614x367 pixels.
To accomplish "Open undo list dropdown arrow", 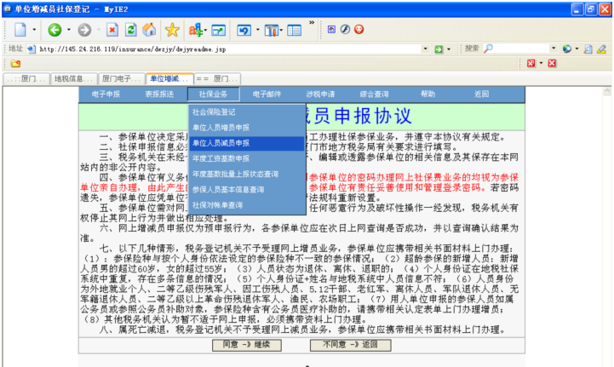I will [x=257, y=30].
